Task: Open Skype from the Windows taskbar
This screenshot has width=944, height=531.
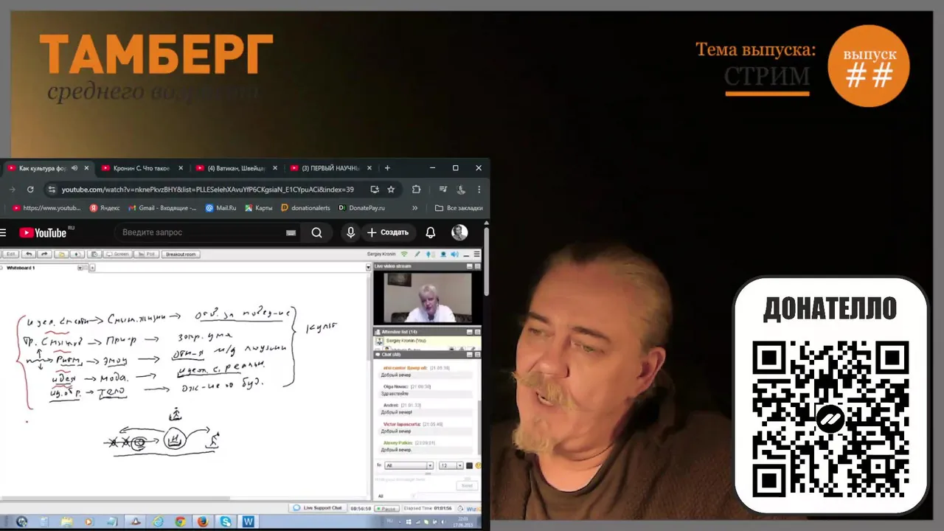Action: tap(226, 521)
